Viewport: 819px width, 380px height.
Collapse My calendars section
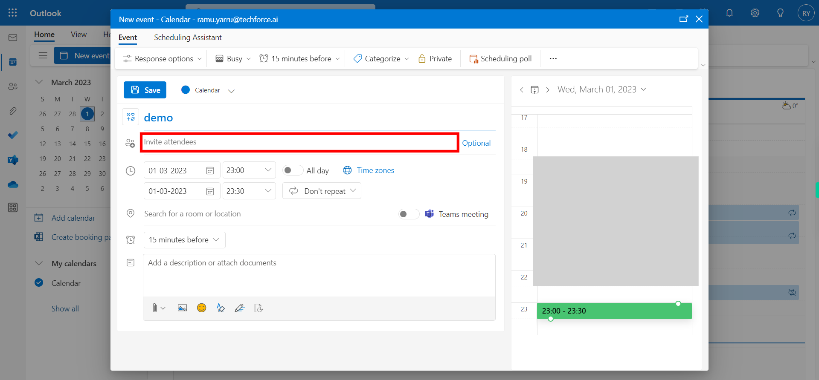(x=39, y=263)
